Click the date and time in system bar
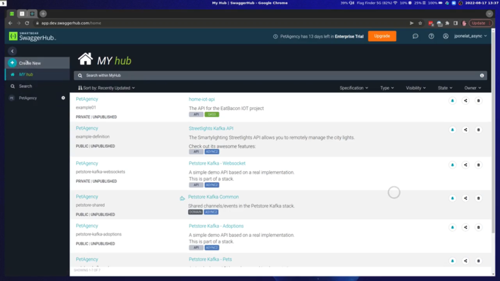This screenshot has width=500, height=281. click(481, 3)
